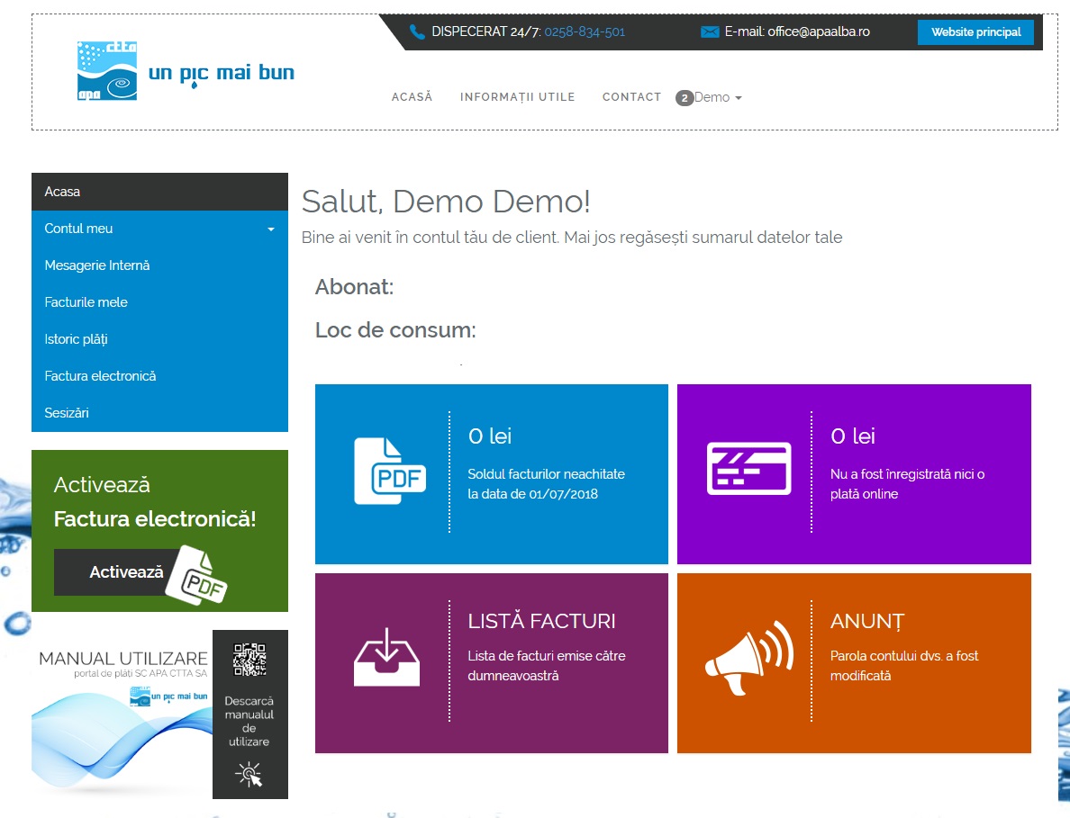
Task: Click the PDF document icon in blue tile
Action: 389,471
